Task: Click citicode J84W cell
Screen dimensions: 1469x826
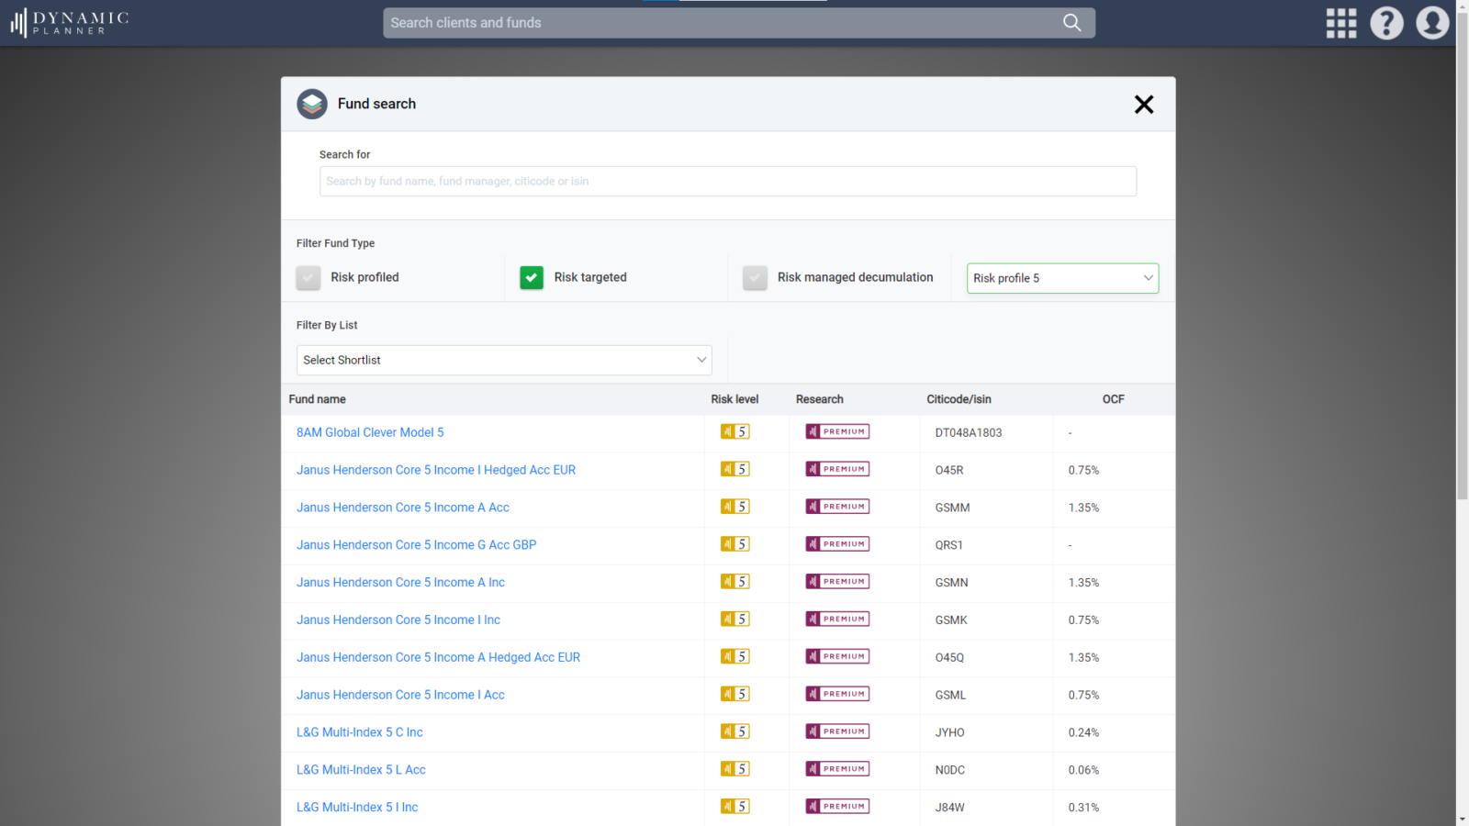Action: 950,808
